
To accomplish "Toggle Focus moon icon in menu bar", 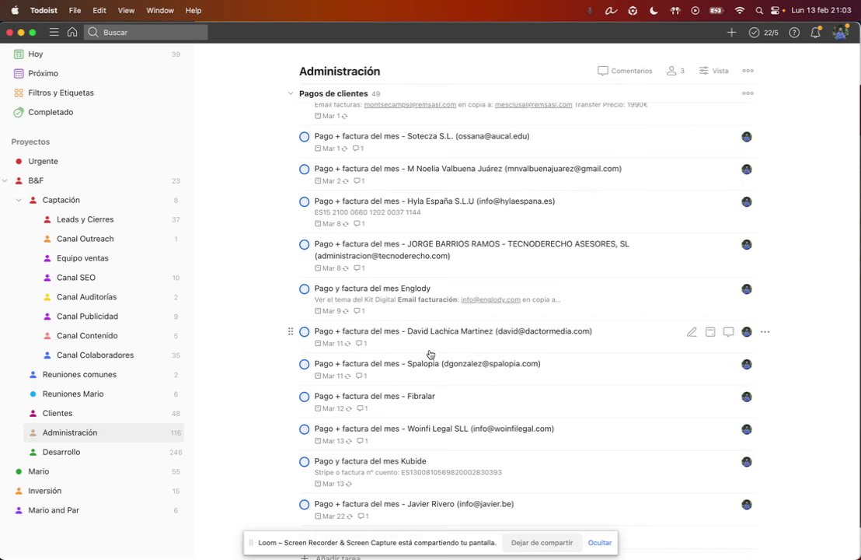I will pyautogui.click(x=654, y=10).
